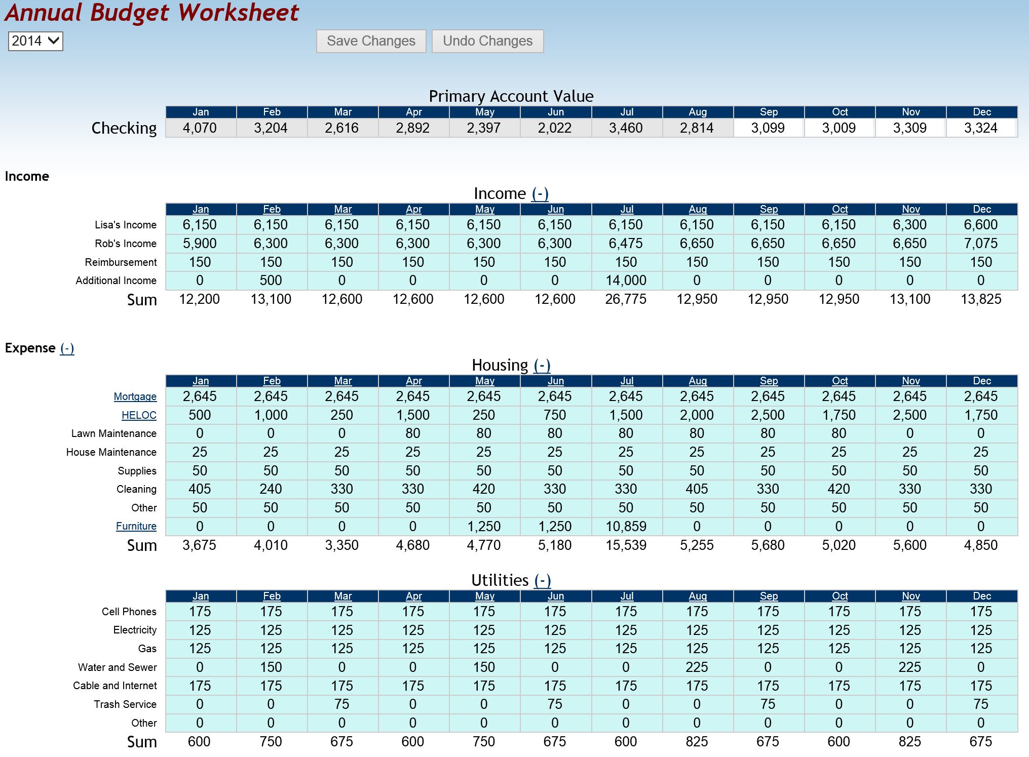Edit Additional Income cell 500 for Feb
This screenshot has height=757, width=1029.
click(272, 281)
